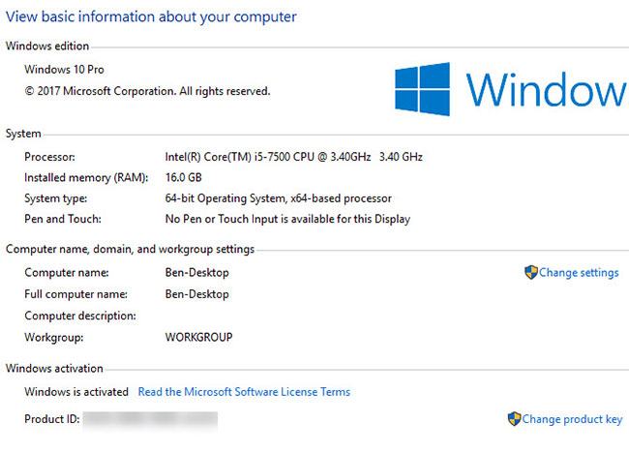This screenshot has width=629, height=454.
Task: Click the 'Workgroup:' label
Action: pos(54,338)
